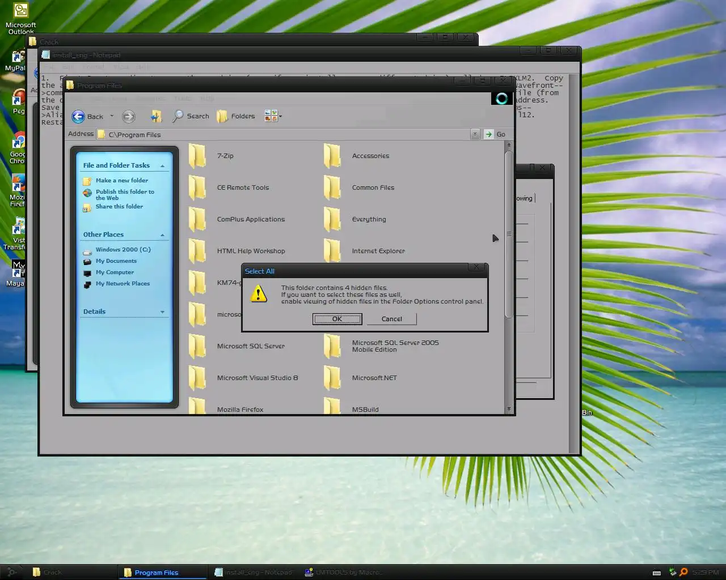Toggle the Folders pane button
This screenshot has height=580, width=726.
pyautogui.click(x=236, y=116)
